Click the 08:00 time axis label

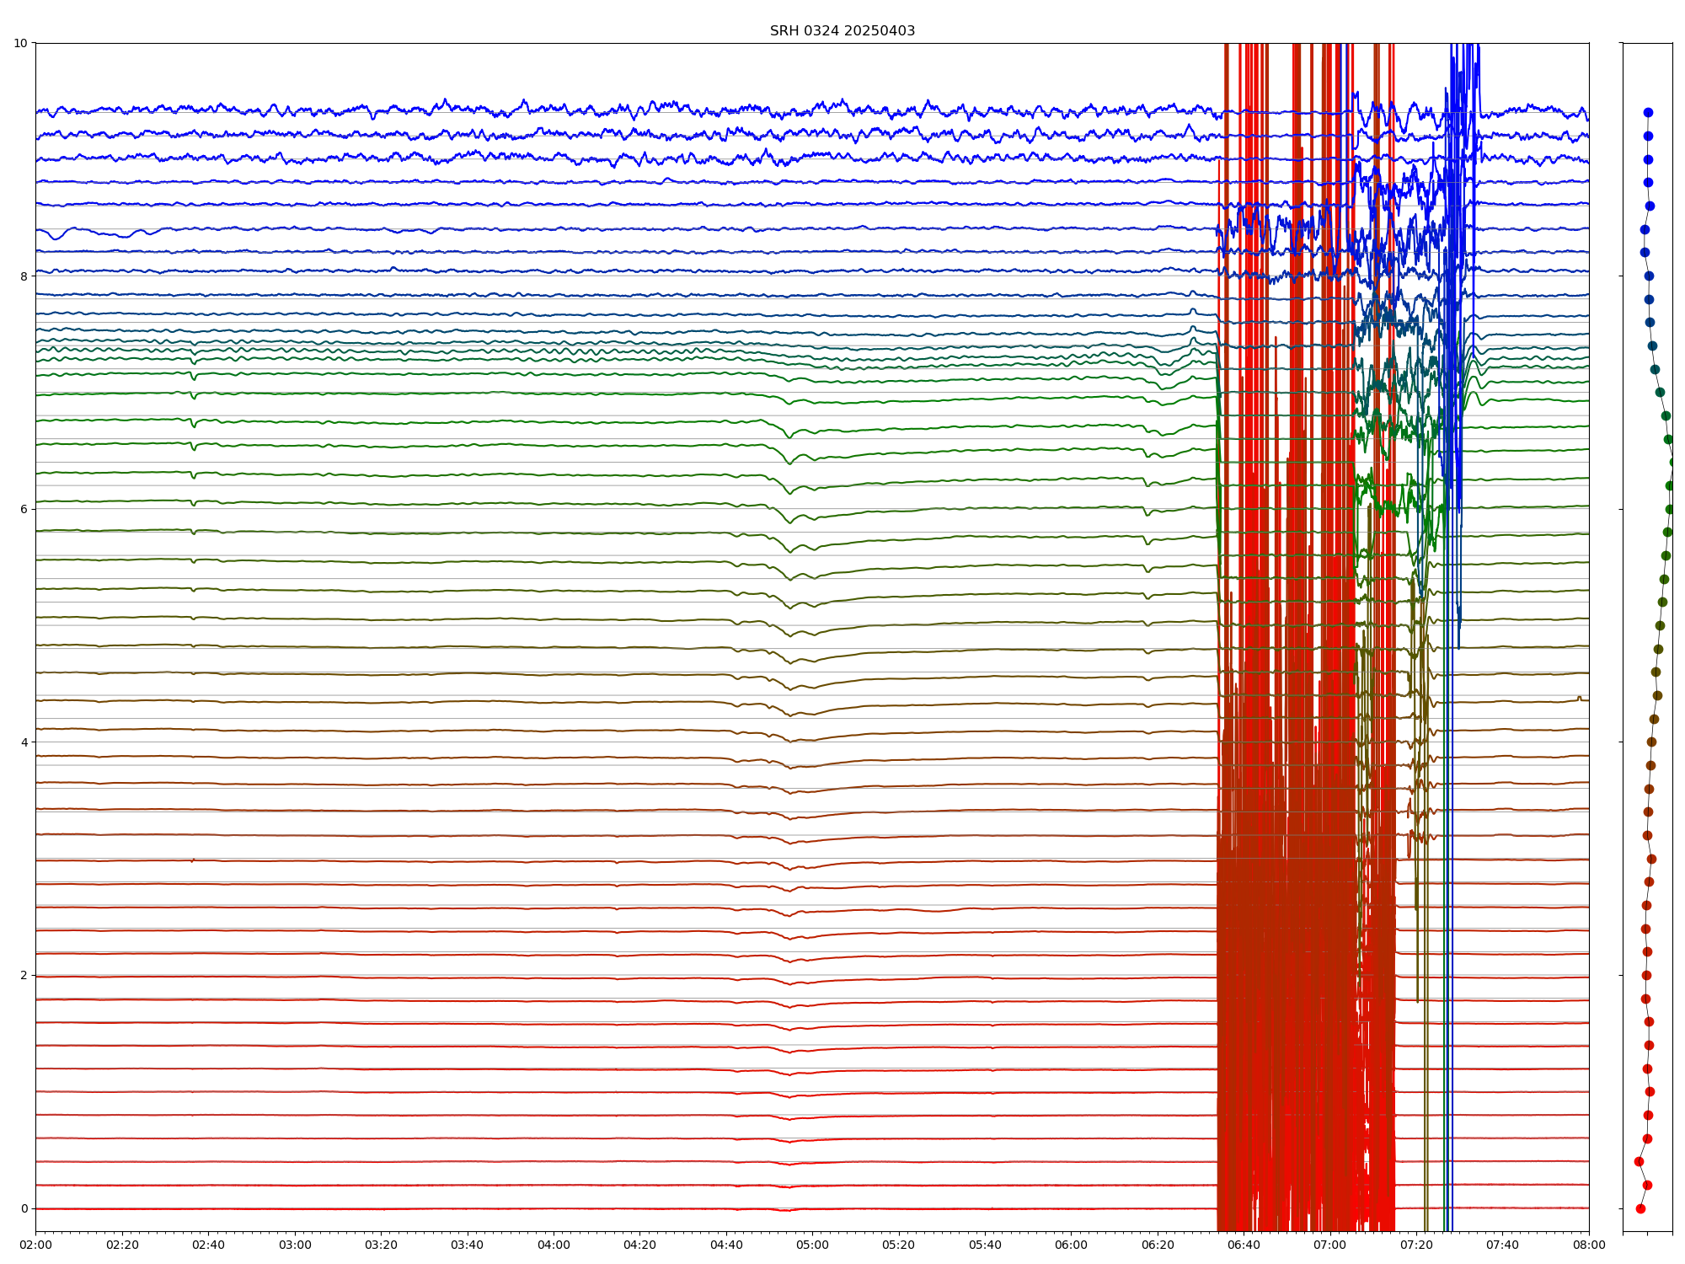point(1589,1245)
